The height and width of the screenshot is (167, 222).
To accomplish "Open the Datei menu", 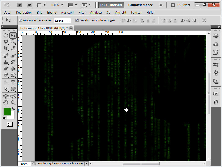I will 7,13.
